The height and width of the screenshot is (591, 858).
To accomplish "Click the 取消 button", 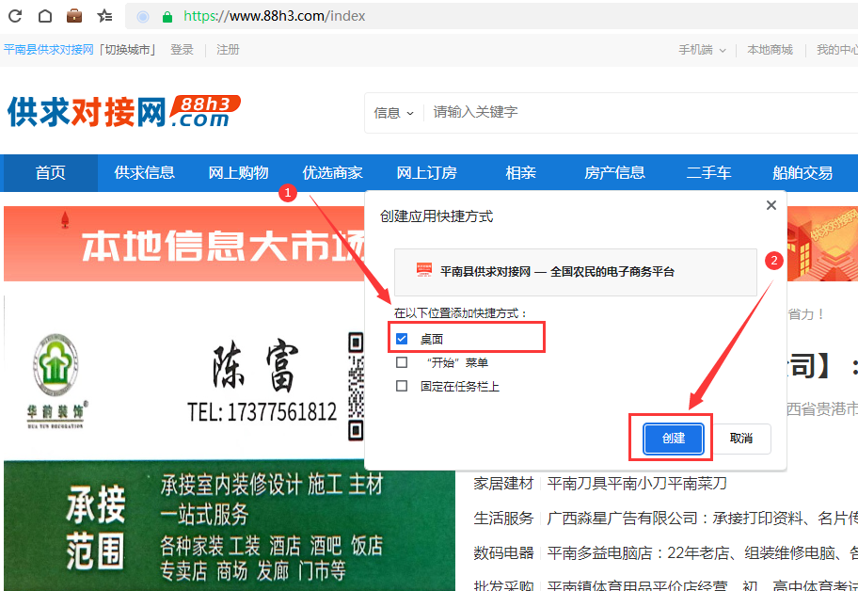I will (741, 439).
